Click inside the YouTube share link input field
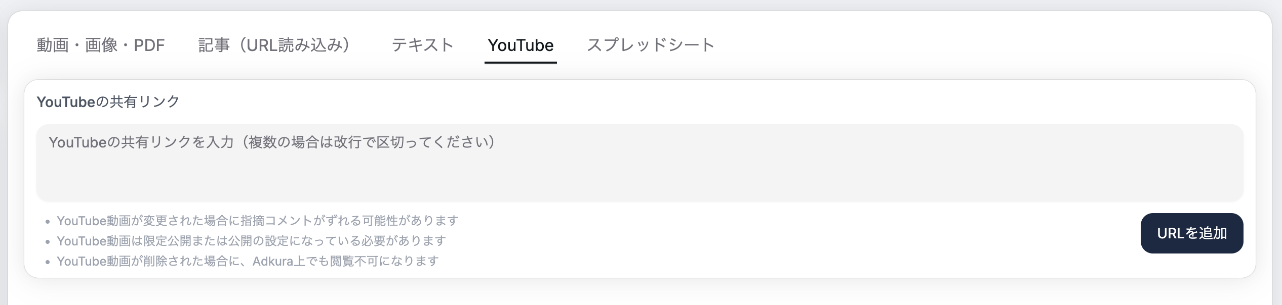This screenshot has width=1282, height=305. pyautogui.click(x=640, y=162)
